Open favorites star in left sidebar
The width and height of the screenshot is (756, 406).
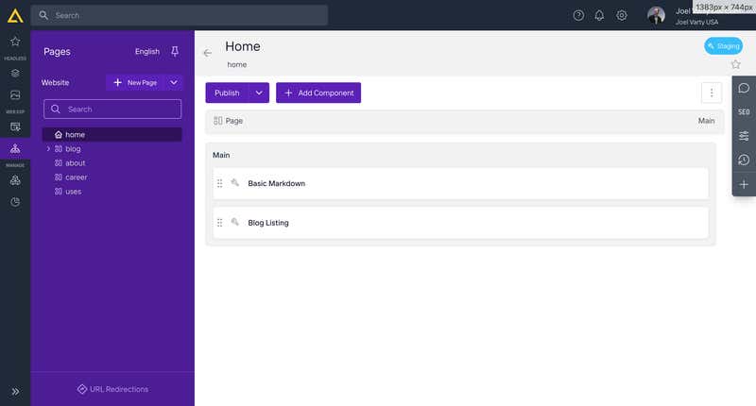(15, 42)
